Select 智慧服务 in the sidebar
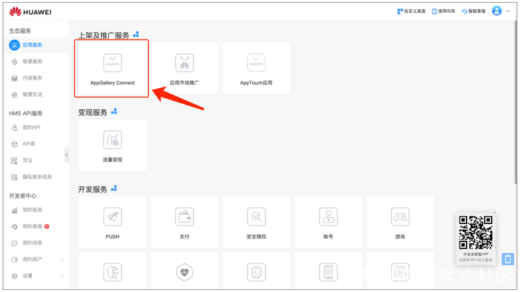The width and height of the screenshot is (520, 292). click(37, 62)
